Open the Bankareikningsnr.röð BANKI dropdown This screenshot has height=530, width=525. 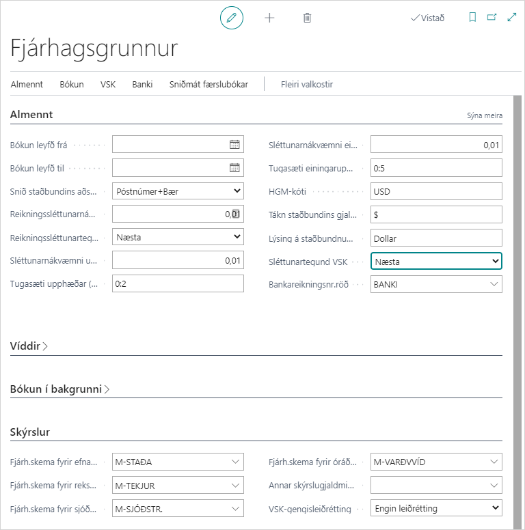click(x=436, y=284)
